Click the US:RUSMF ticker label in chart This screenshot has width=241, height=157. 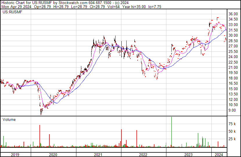[x=12, y=12]
